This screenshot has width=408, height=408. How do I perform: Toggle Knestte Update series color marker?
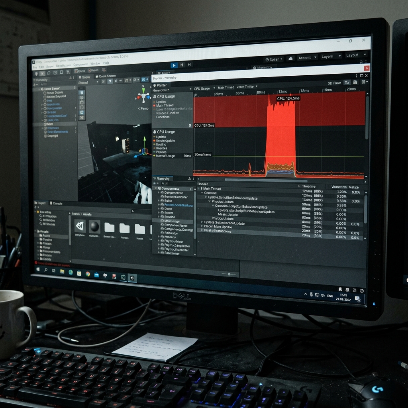point(154,141)
